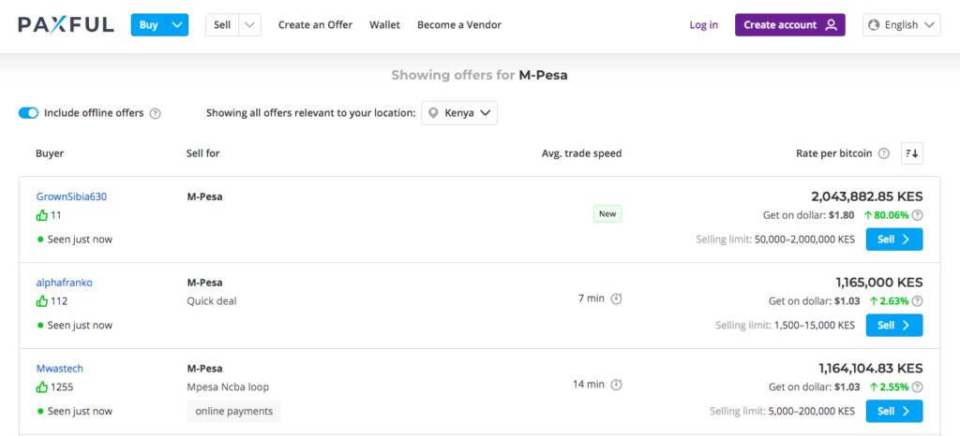Click the sort order icon button
960x436 pixels.
pyautogui.click(x=912, y=153)
